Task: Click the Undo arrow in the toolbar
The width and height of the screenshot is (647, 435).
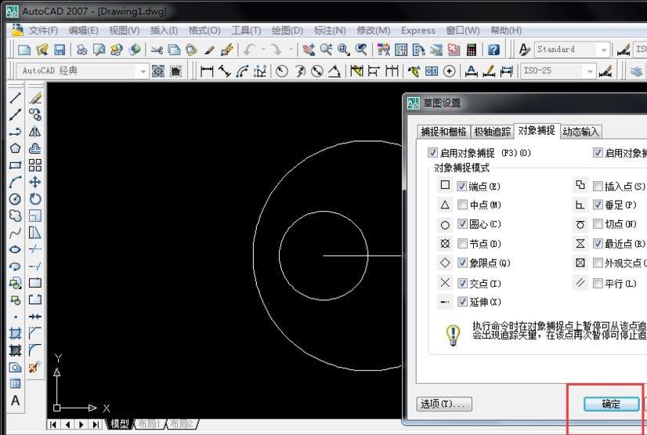Action: (249, 50)
